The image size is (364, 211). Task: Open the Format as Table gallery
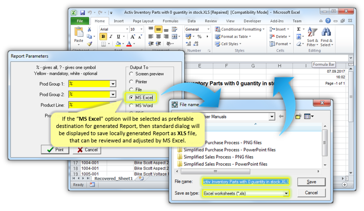click(x=233, y=37)
